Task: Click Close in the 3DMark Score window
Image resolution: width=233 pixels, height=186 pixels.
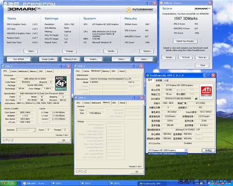Action: (202, 65)
